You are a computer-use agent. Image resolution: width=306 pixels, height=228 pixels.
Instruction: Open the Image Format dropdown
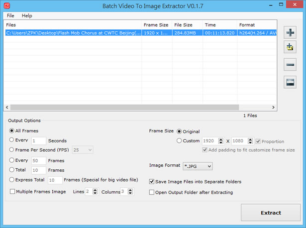click(198, 166)
